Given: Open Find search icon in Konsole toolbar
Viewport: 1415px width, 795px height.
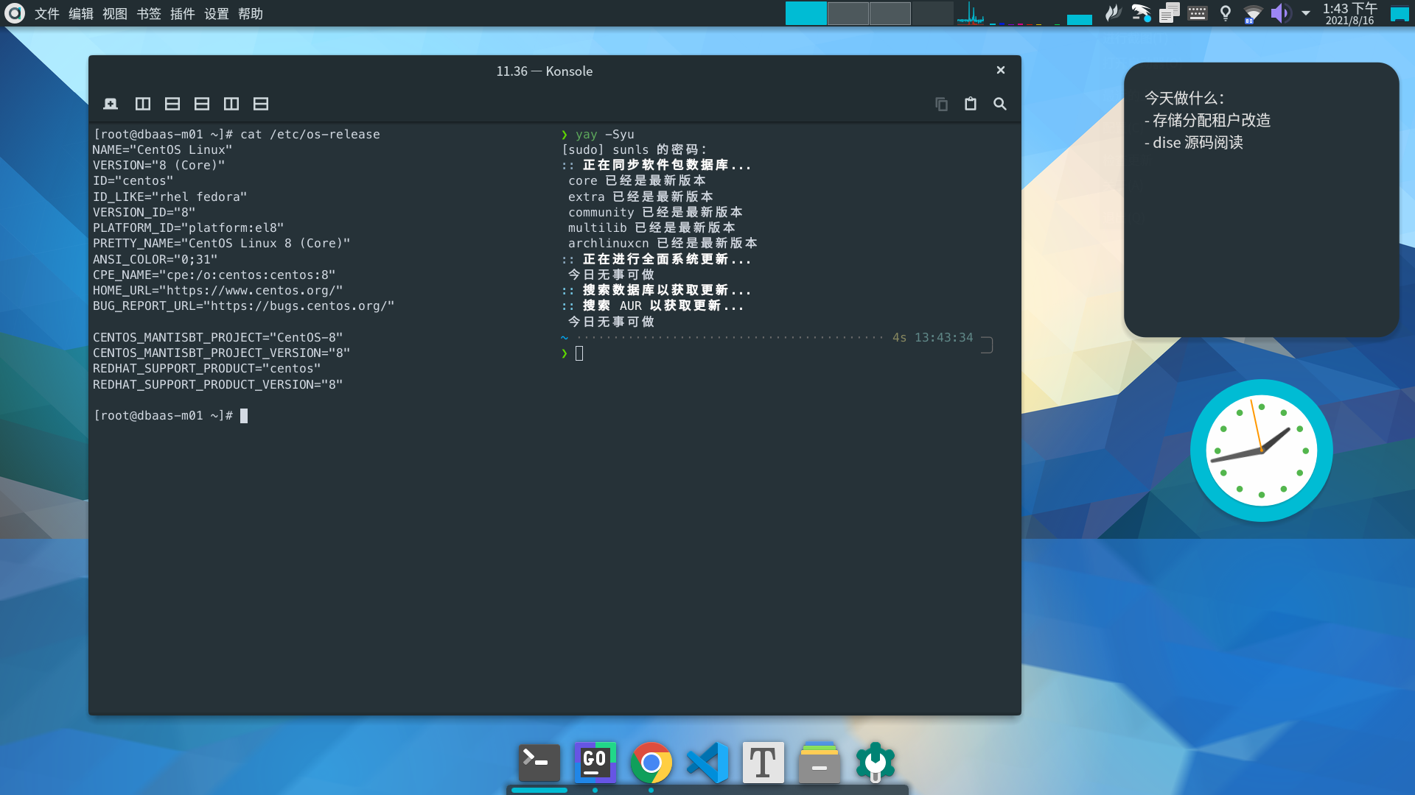Looking at the screenshot, I should coord(1000,104).
